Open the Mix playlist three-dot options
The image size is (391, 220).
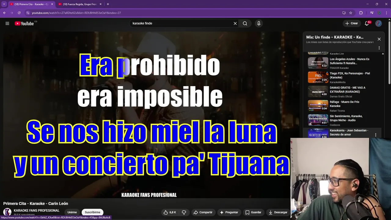point(379,48)
